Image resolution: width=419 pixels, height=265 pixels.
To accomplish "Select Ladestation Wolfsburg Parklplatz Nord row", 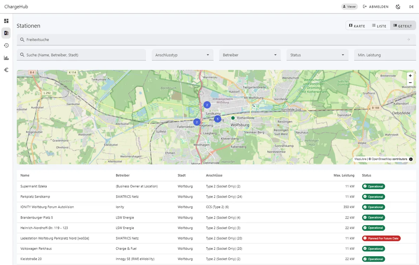I will tap(216, 238).
